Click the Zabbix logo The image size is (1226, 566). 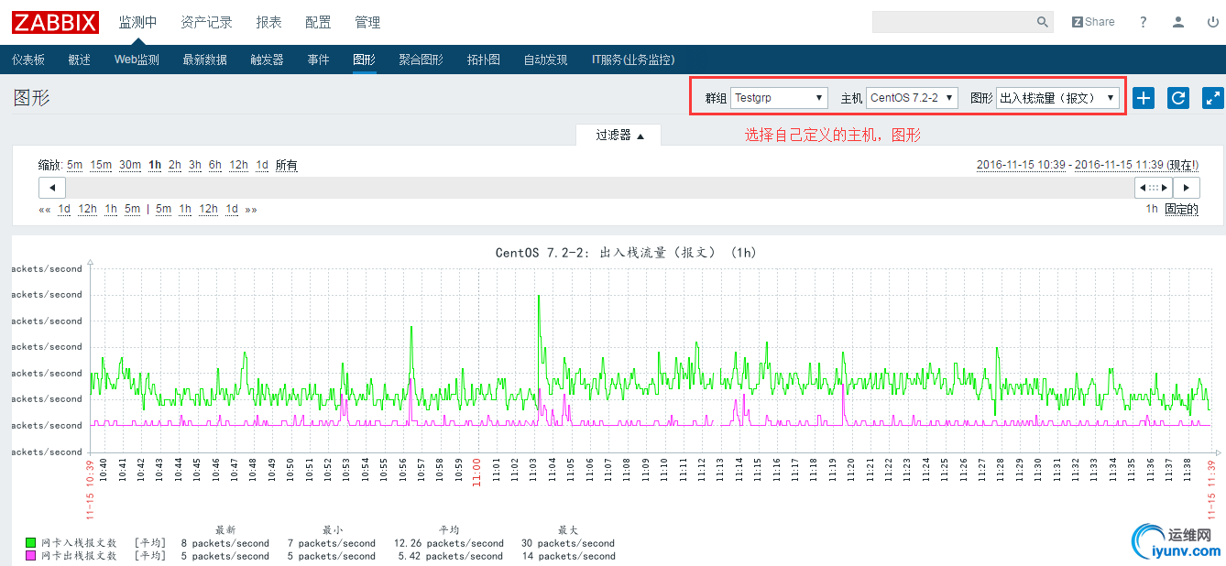[57, 21]
